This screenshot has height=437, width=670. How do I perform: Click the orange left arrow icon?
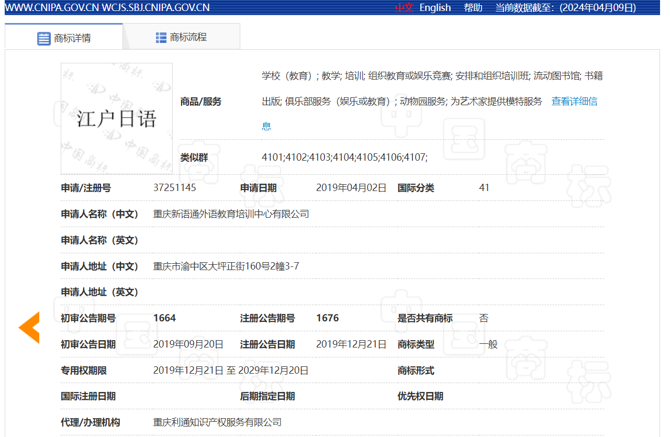[29, 328]
